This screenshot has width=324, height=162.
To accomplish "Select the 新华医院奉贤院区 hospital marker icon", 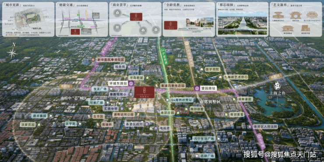I will 93,60.
